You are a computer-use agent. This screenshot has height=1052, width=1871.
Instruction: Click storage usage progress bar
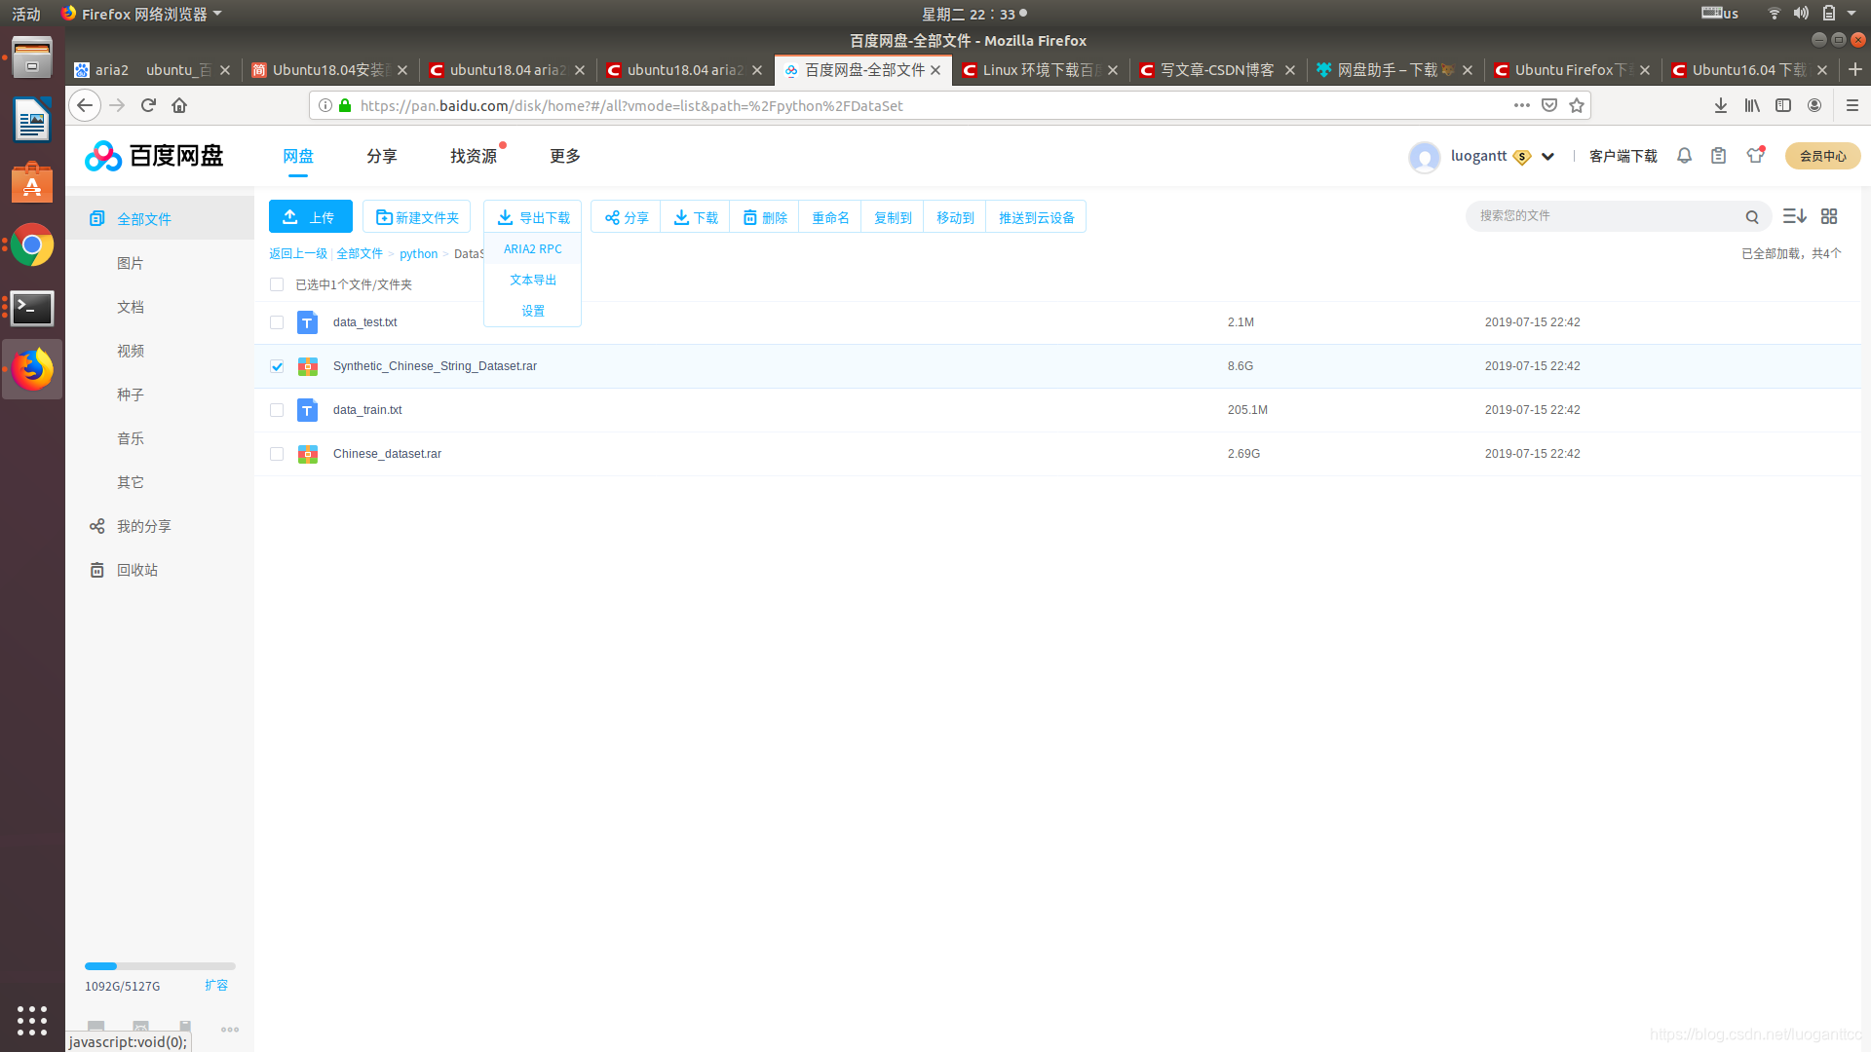160,966
